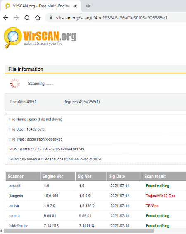Click Location:49/51 text
This screenshot has height=234, width=186.
pos(23,102)
